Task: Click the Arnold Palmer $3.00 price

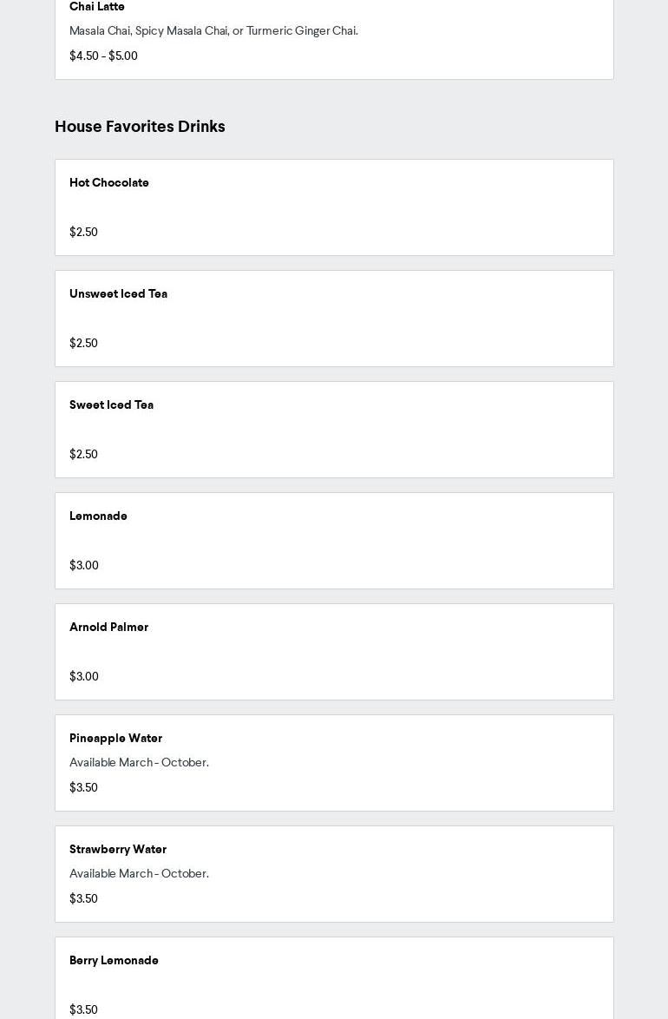Action: [x=84, y=677]
